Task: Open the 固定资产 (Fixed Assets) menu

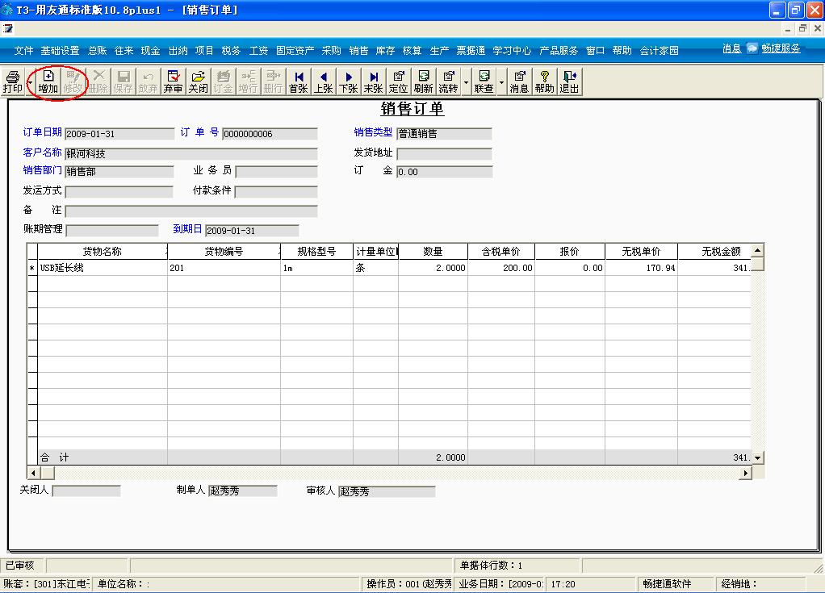Action: [295, 49]
